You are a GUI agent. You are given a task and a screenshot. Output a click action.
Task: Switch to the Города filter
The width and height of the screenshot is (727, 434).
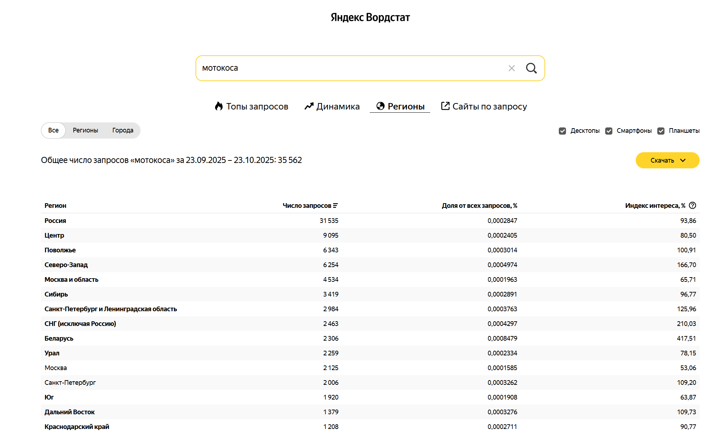click(122, 130)
